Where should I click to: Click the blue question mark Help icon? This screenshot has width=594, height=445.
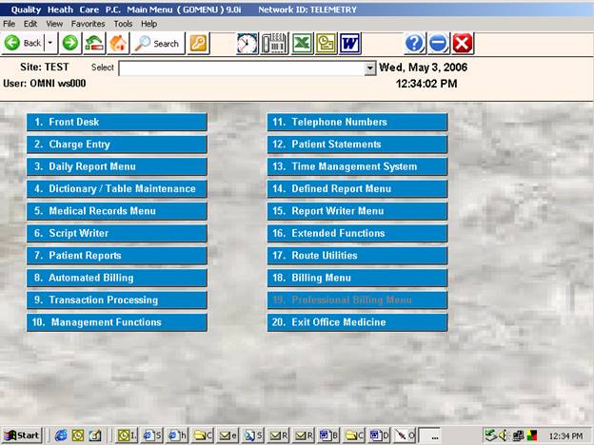pyautogui.click(x=414, y=43)
